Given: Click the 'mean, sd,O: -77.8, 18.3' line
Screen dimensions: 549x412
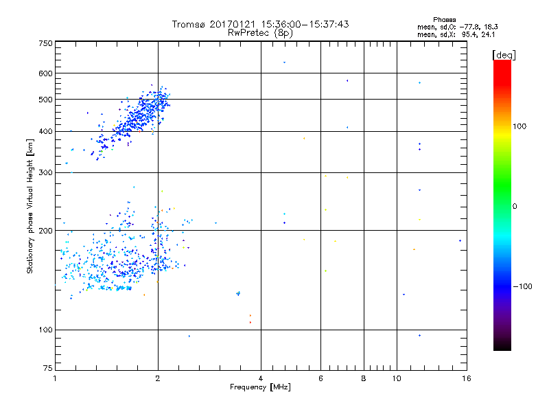Looking at the screenshot, I should point(458,27).
